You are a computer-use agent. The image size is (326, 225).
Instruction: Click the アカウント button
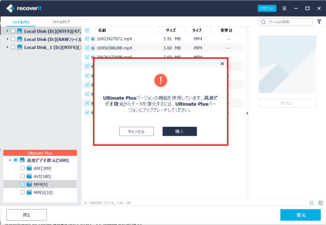click(x=267, y=8)
